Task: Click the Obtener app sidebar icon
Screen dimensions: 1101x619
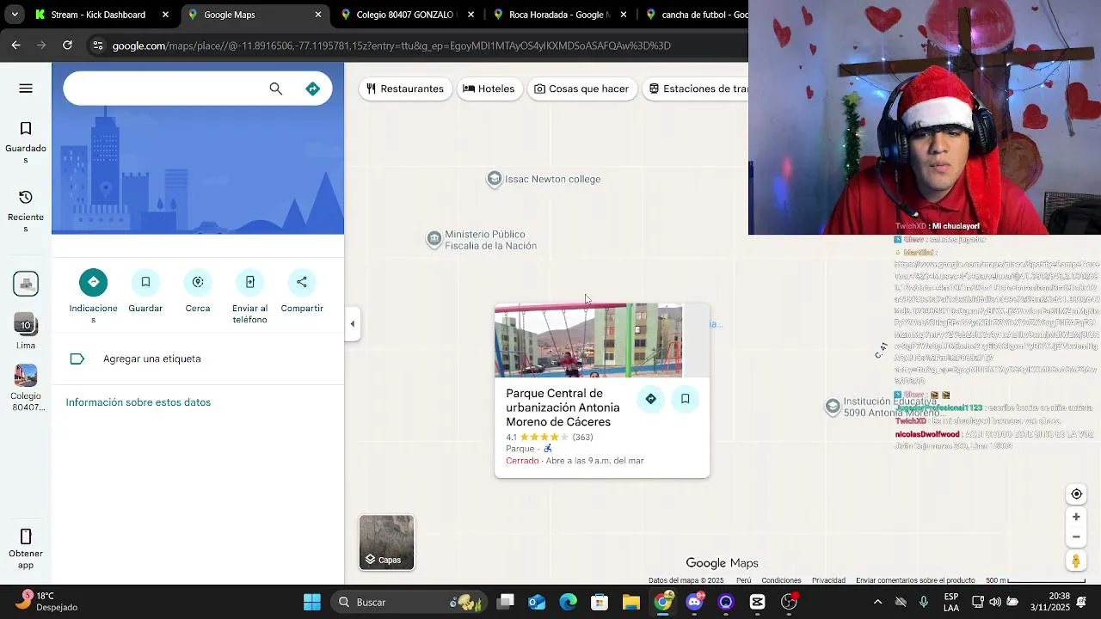Action: click(x=26, y=549)
